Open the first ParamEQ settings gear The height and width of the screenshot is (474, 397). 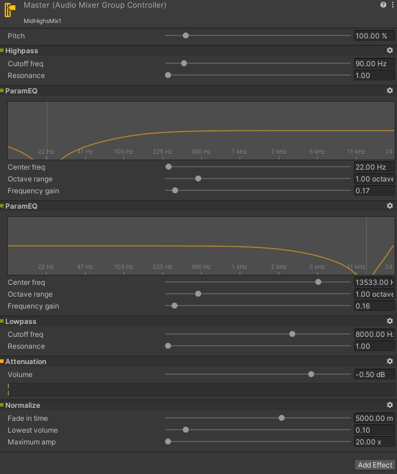coord(389,90)
